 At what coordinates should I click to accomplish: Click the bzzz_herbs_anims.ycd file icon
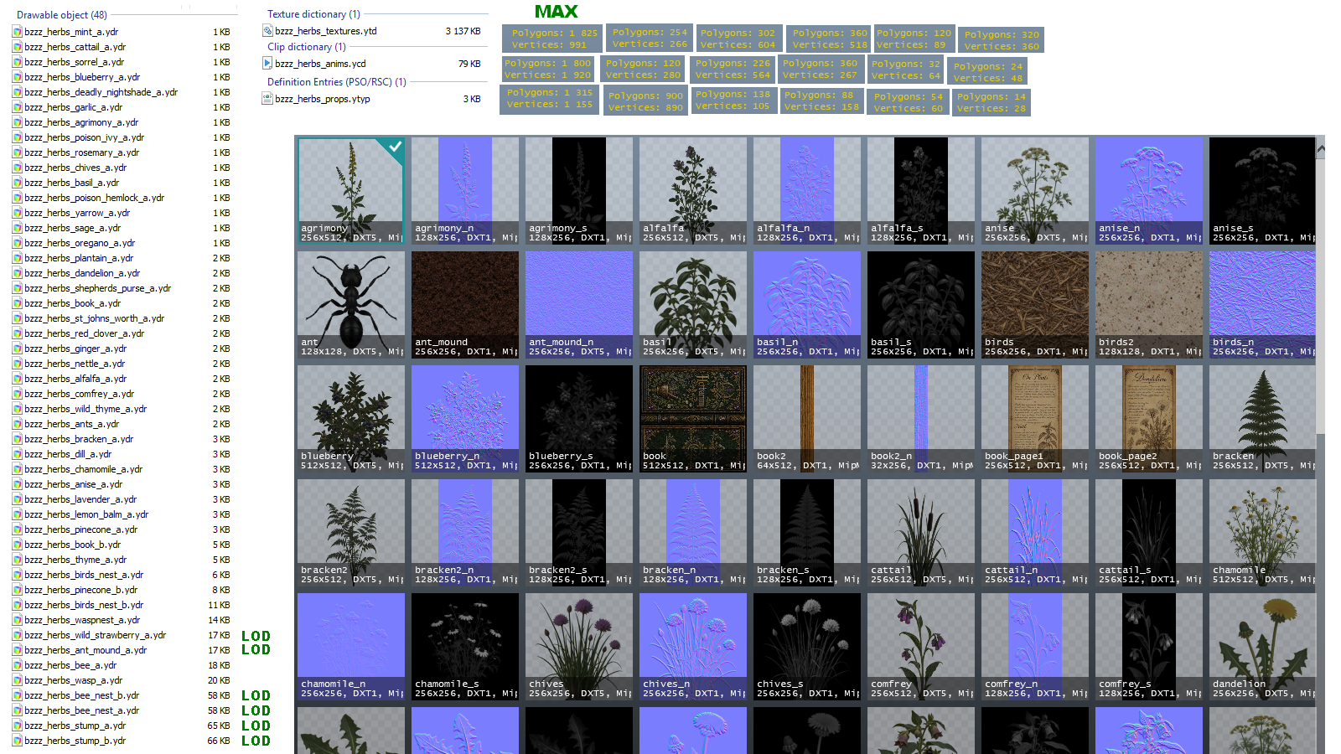point(268,64)
